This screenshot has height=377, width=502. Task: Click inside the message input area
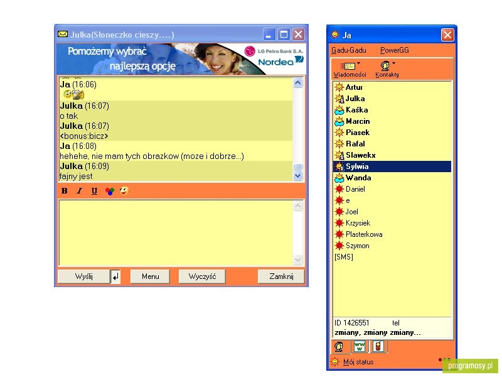[176, 232]
